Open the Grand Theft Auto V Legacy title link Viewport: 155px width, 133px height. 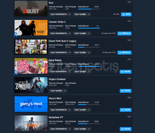click(x=63, y=41)
